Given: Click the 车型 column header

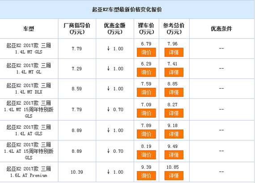Looking at the screenshot, I should click(x=29, y=29).
